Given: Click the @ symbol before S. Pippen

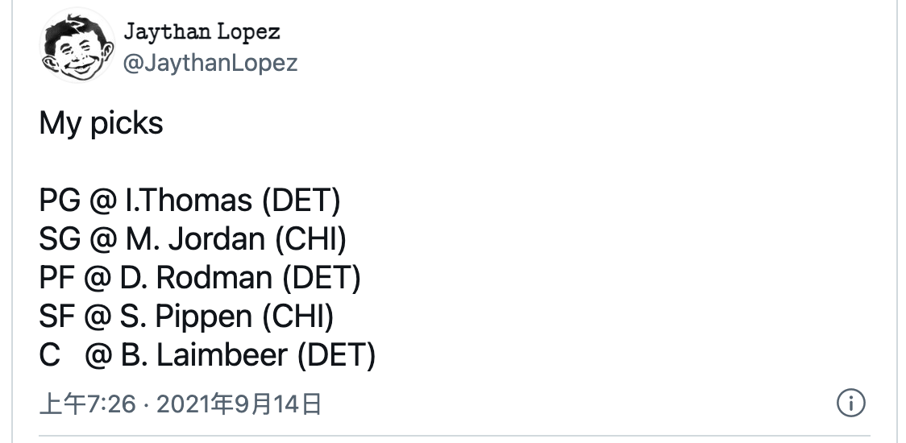Looking at the screenshot, I should pyautogui.click(x=98, y=317).
